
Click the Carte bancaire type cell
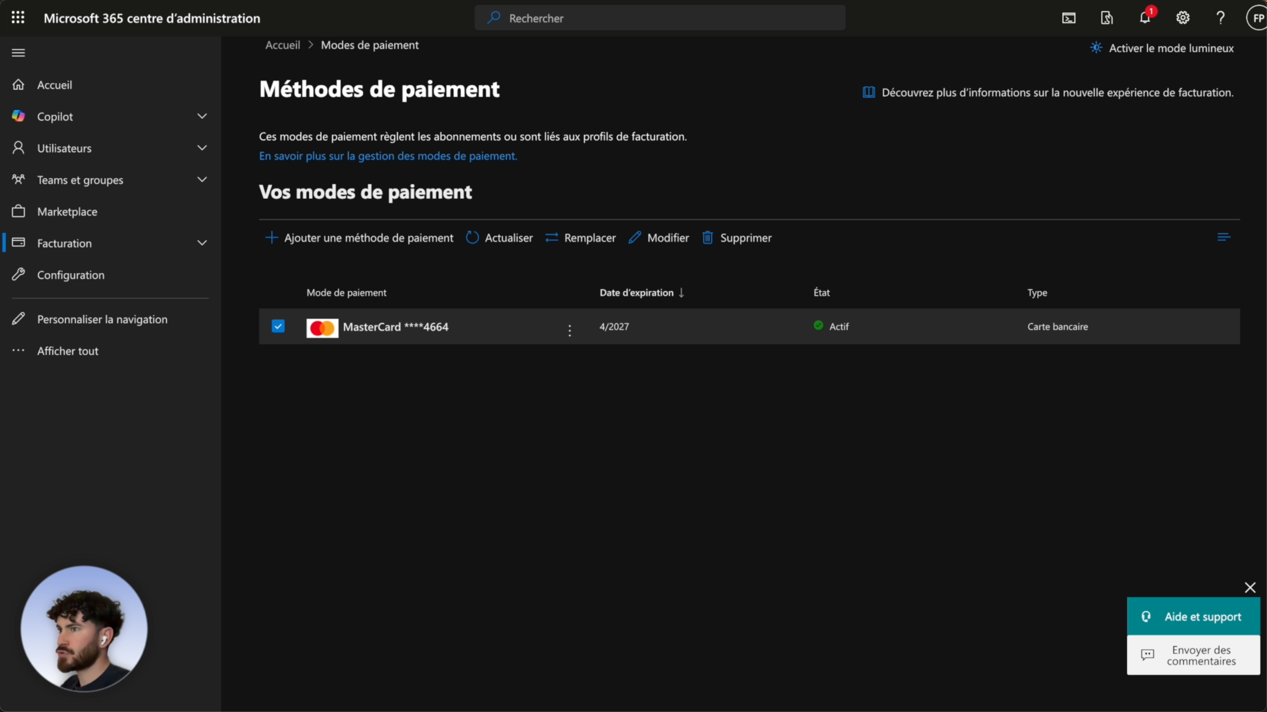tap(1057, 327)
